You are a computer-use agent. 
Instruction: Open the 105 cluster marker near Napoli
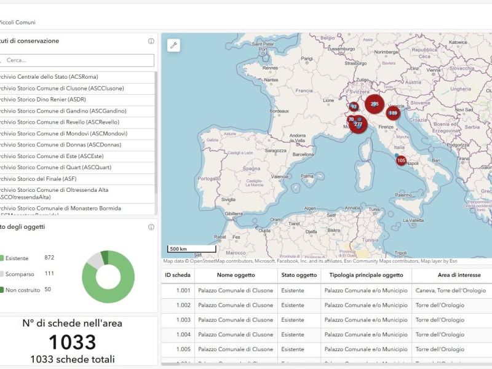point(401,161)
